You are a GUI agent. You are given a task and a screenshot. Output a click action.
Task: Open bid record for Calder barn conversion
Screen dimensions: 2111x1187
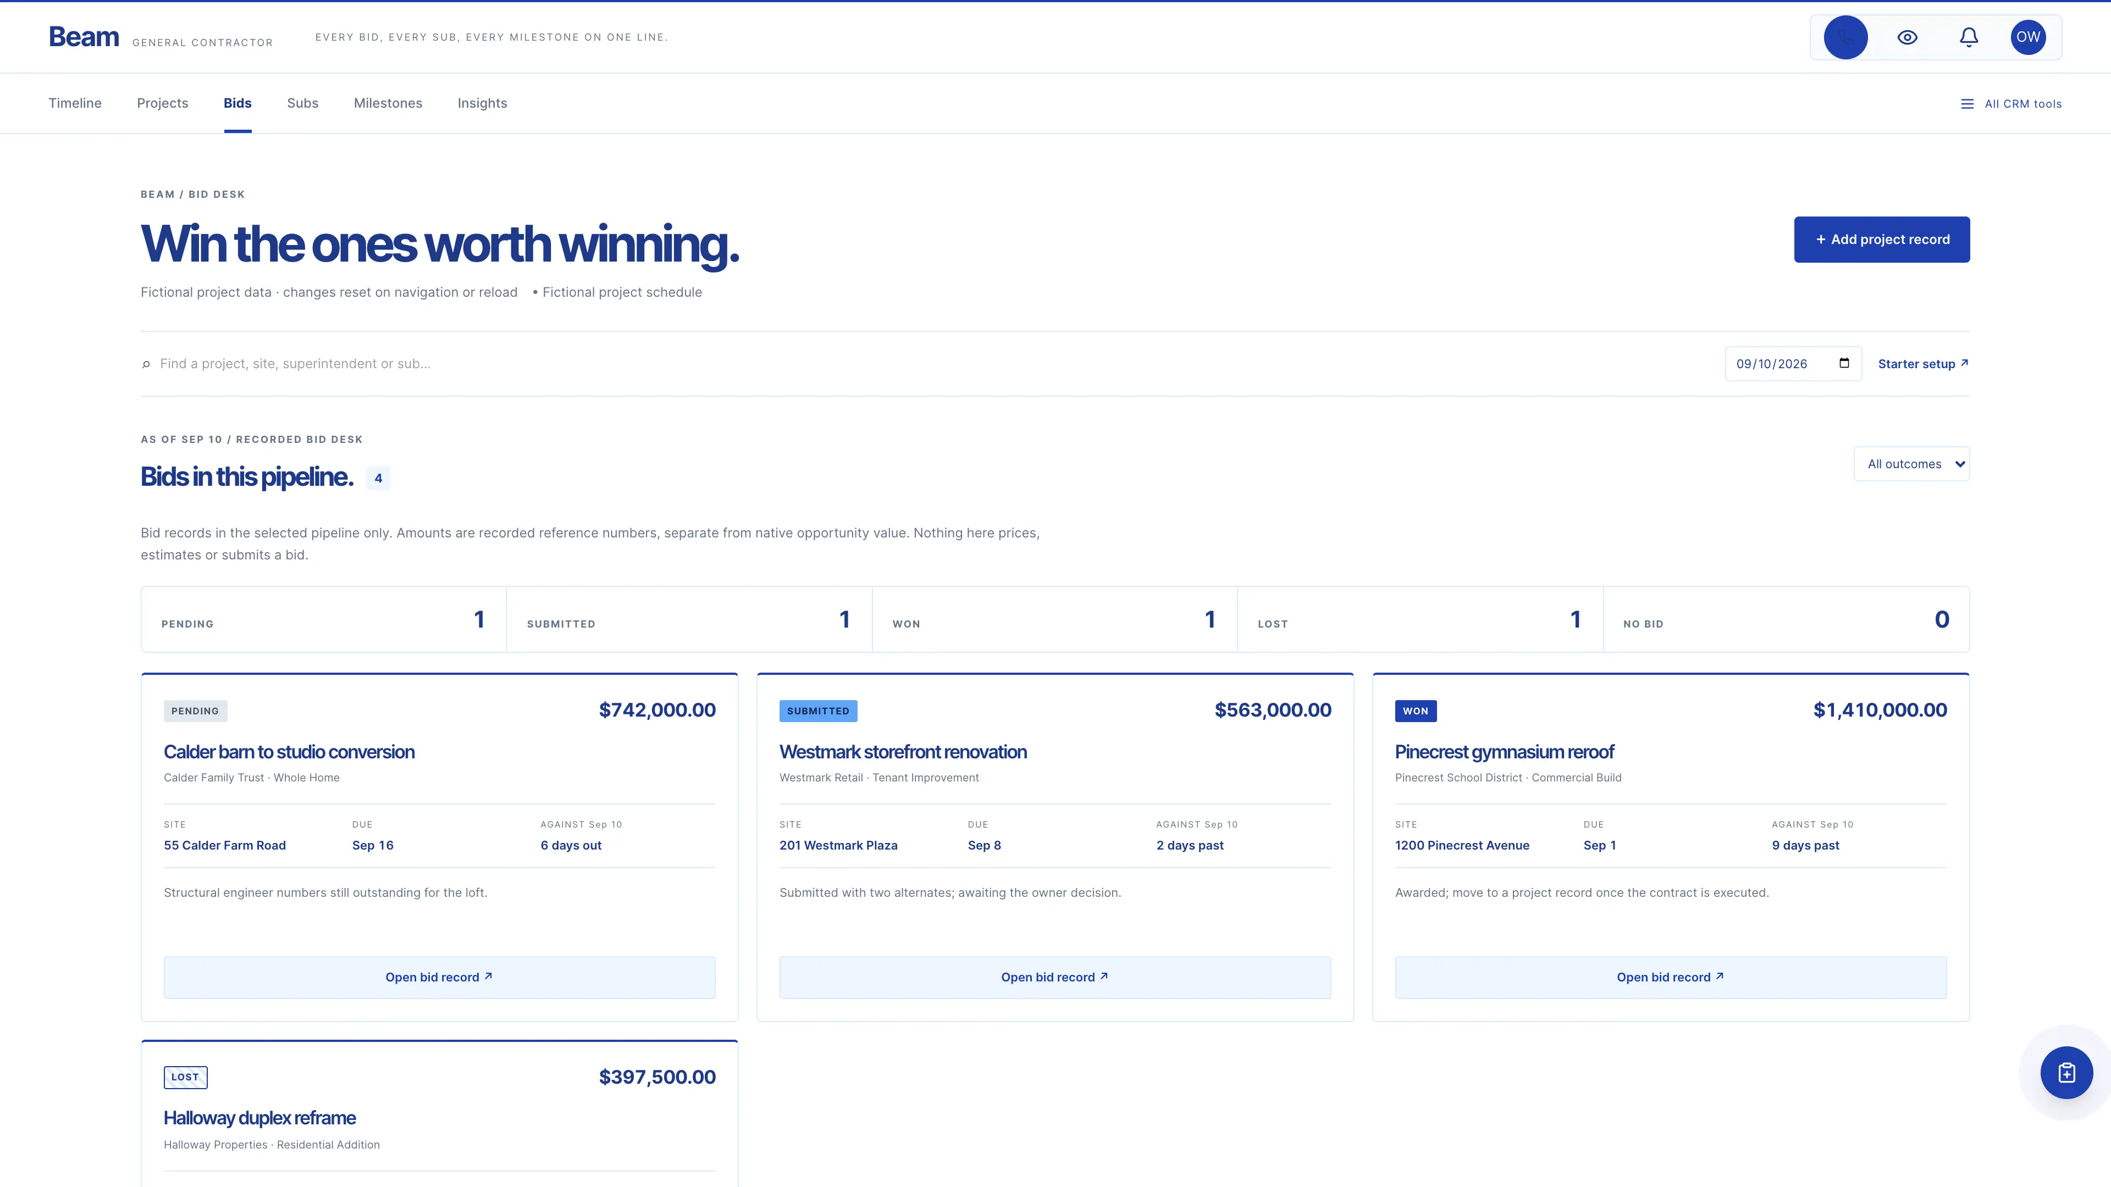pyautogui.click(x=439, y=977)
